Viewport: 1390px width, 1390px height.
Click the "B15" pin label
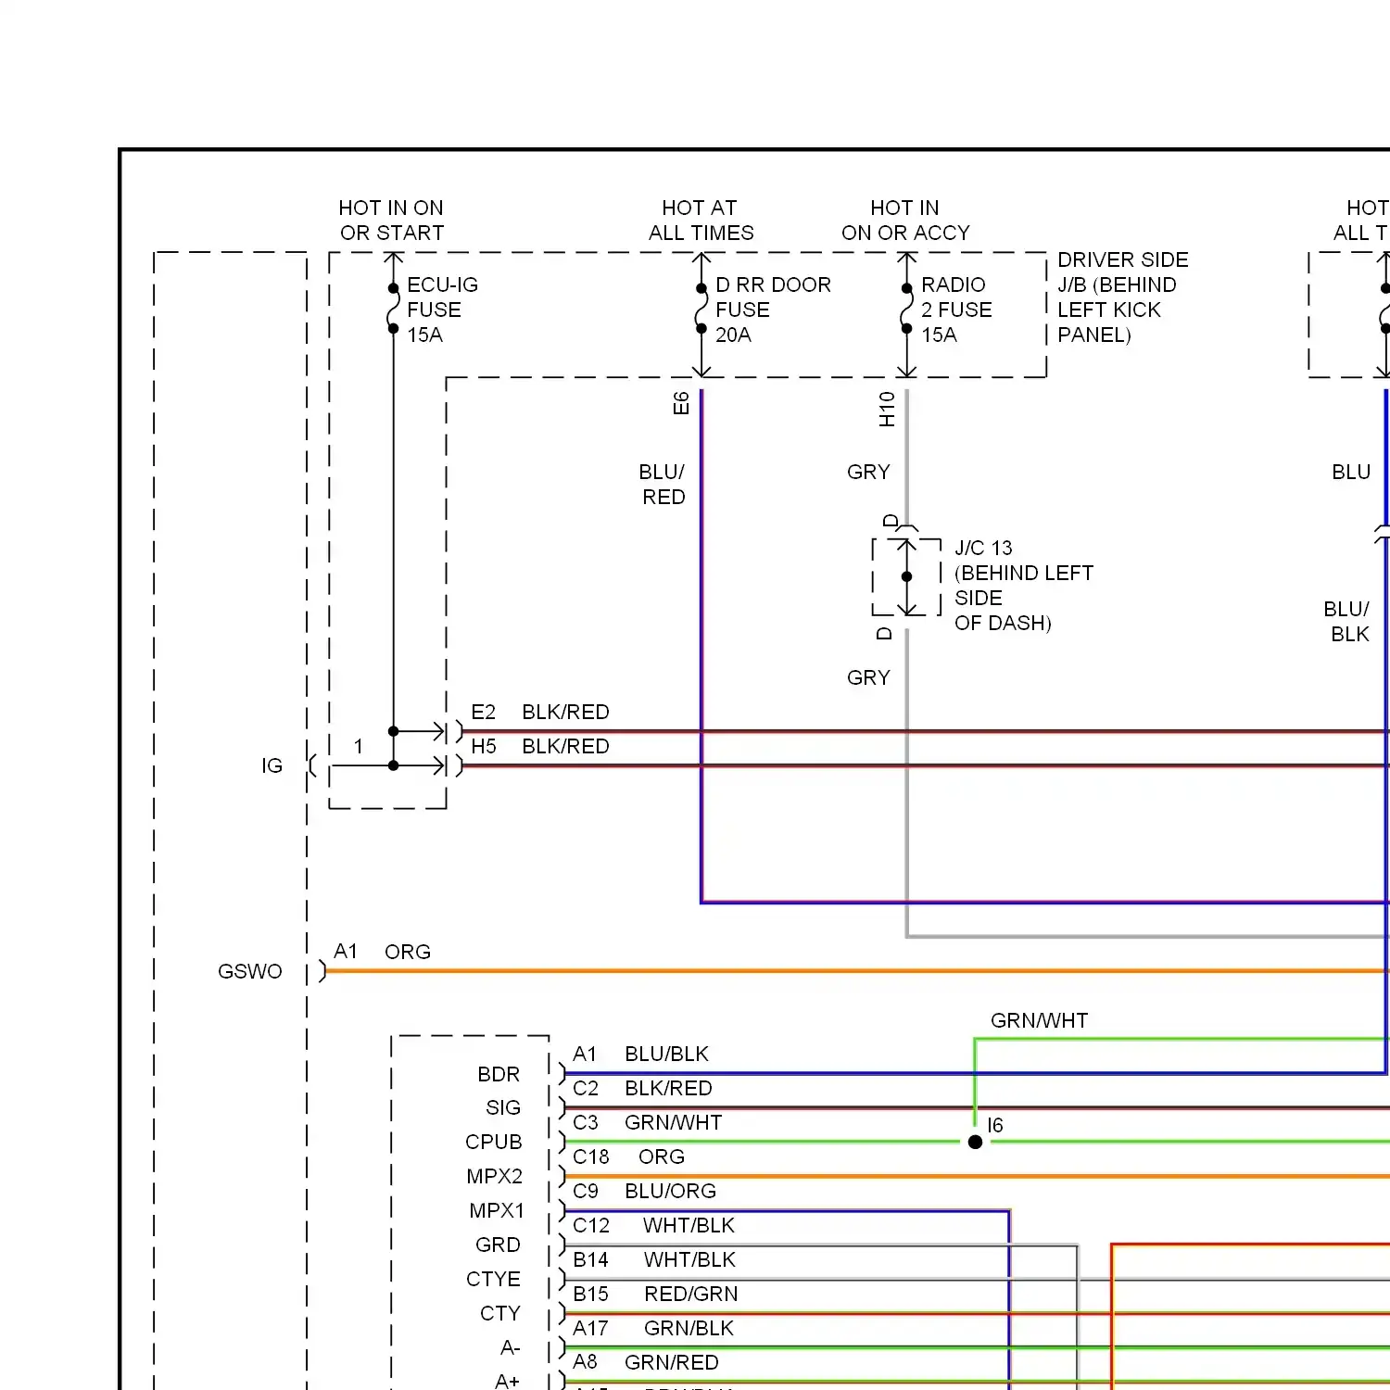pyautogui.click(x=590, y=1295)
